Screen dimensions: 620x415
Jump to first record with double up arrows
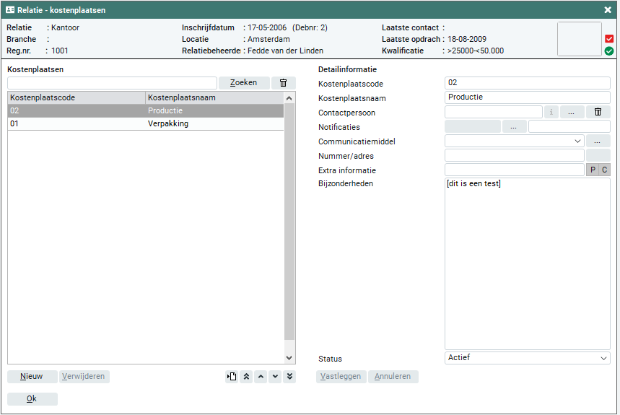point(246,377)
